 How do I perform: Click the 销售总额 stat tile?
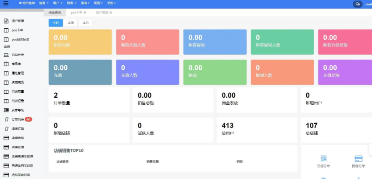173,100
